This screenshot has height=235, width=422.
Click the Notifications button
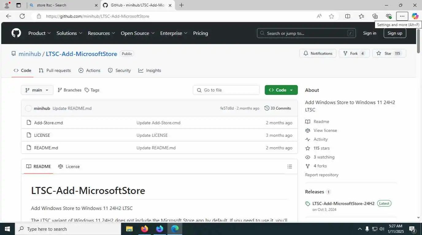[318, 53]
